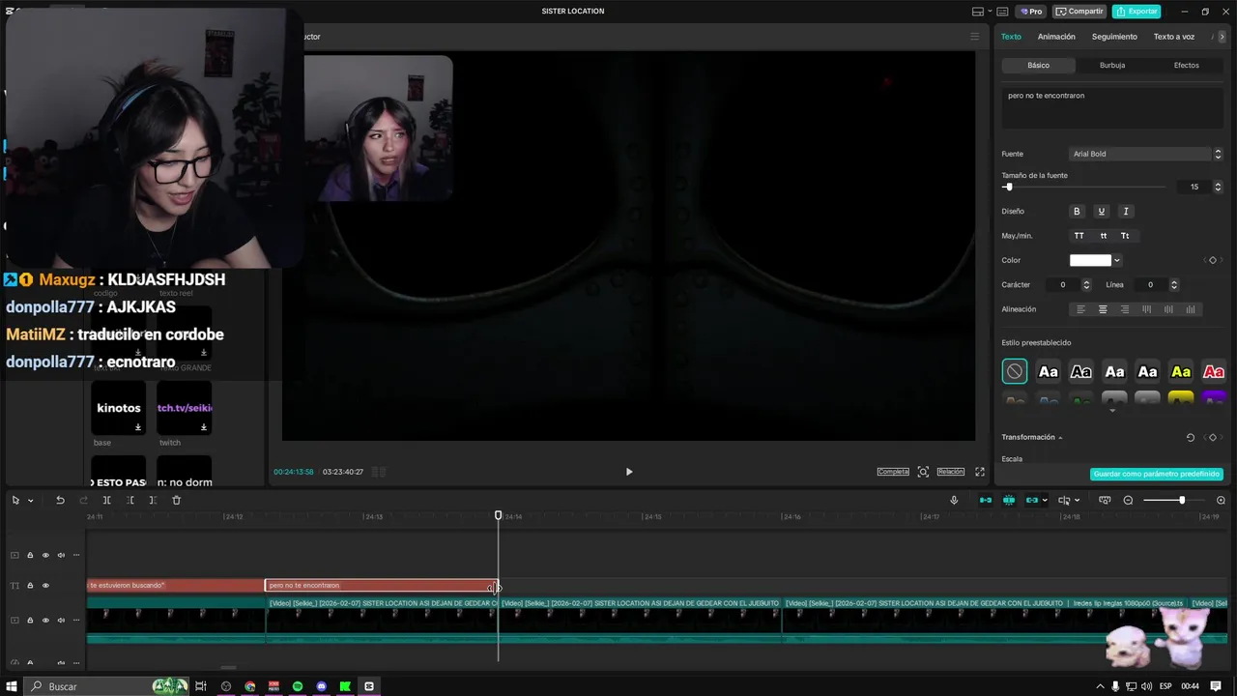
Task: Open the white text color swatch
Action: (x=1090, y=260)
